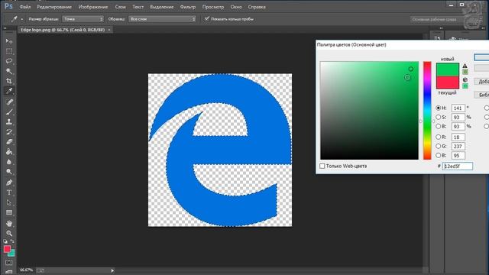Screen dimensions: 489x275
Task: Select the R red radio button
Action: (438, 137)
